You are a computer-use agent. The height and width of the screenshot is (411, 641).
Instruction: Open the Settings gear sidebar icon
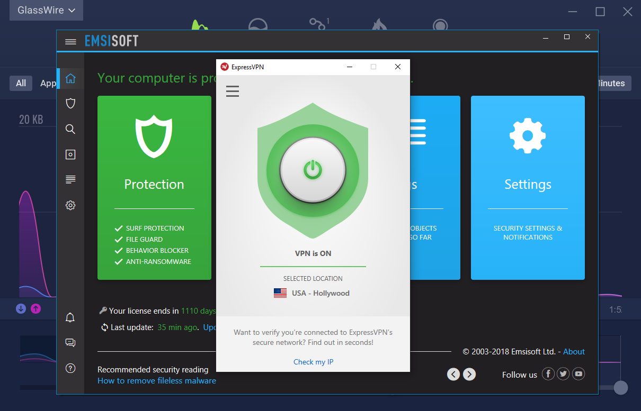70,205
